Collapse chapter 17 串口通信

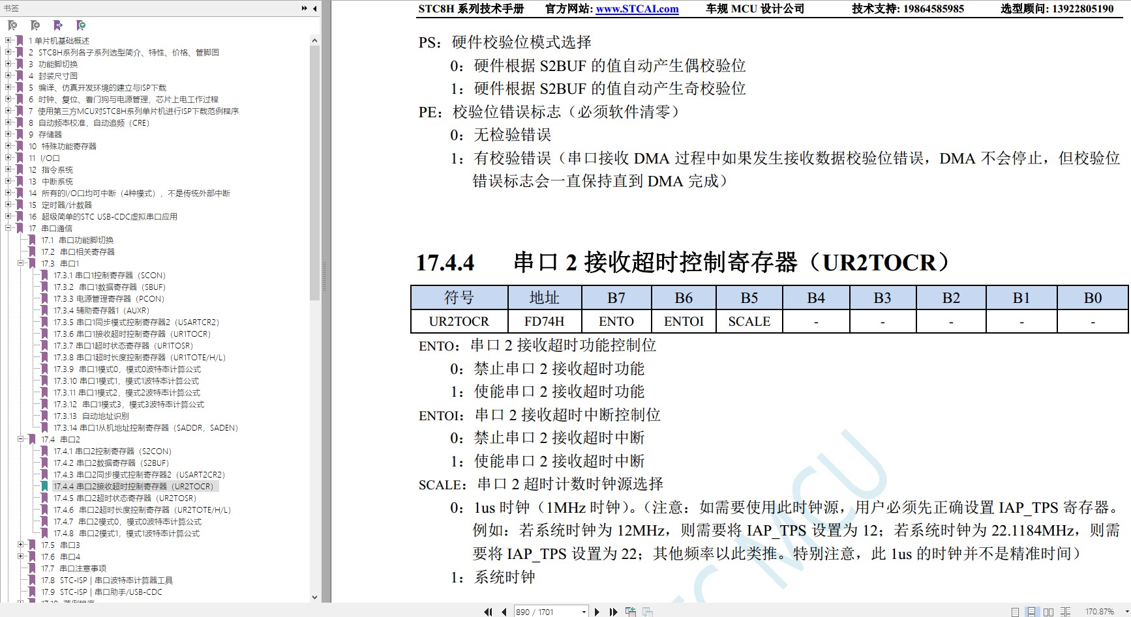[x=8, y=228]
